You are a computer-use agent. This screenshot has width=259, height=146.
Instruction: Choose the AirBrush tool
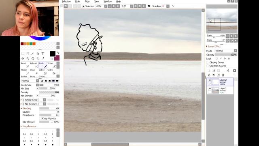point(34,65)
